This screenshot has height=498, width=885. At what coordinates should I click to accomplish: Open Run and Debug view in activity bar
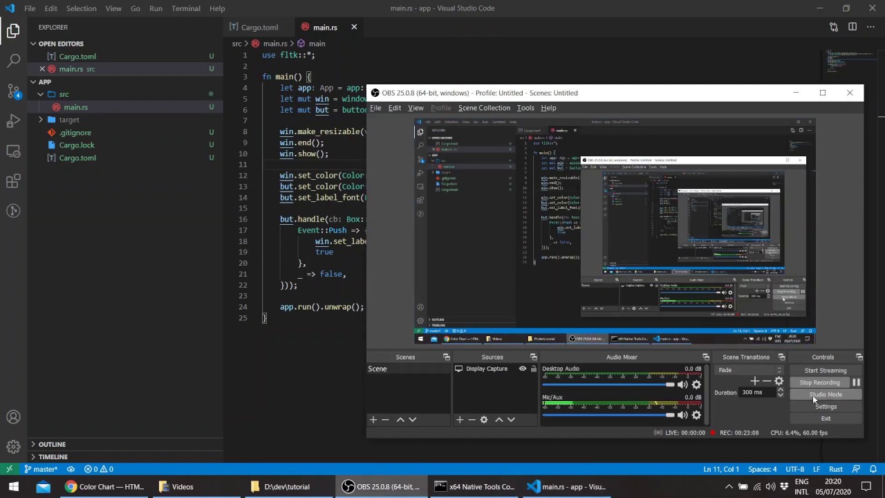(x=13, y=121)
